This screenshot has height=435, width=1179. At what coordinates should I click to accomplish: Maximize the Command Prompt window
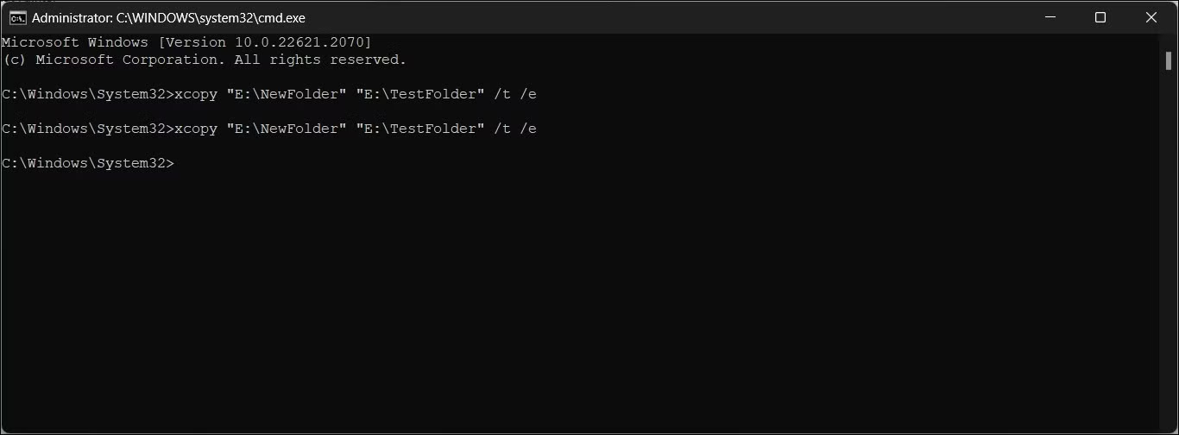pos(1100,17)
